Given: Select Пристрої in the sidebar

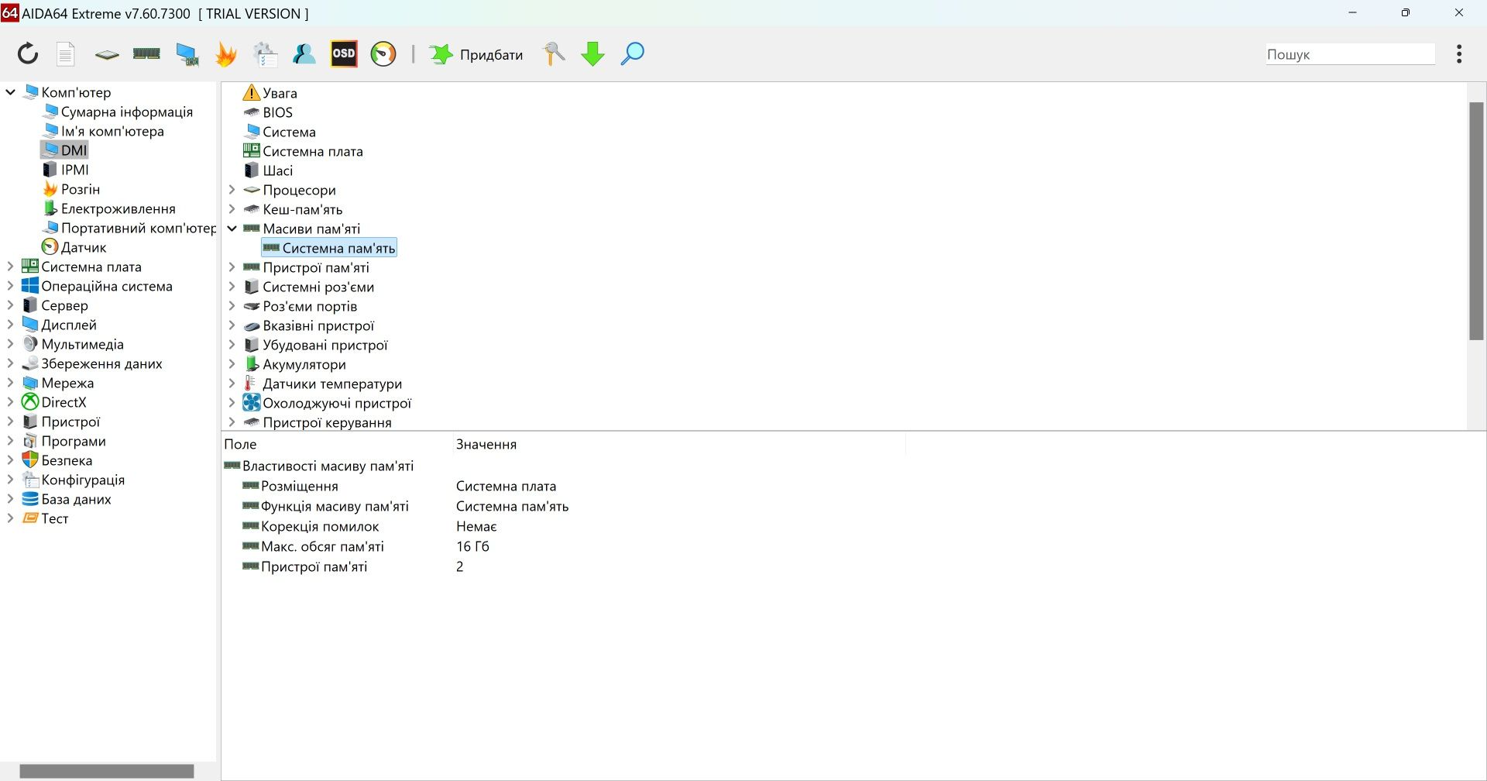Looking at the screenshot, I should (70, 421).
